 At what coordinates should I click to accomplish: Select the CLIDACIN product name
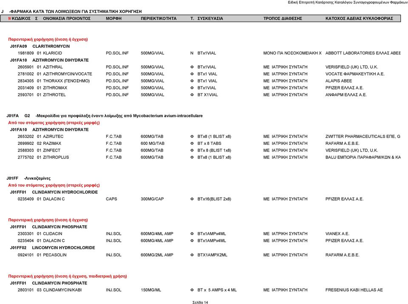[53, 234]
